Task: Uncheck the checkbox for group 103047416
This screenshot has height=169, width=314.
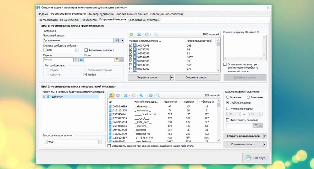Action: [131, 65]
